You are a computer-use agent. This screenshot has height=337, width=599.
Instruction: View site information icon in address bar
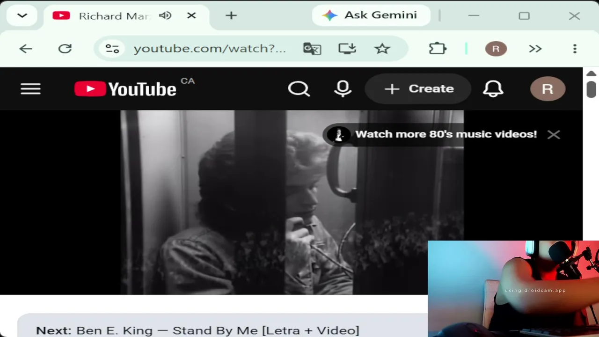[112, 49]
